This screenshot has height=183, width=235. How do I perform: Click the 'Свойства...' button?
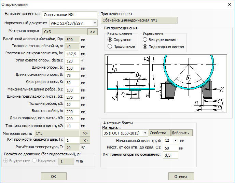160,133
